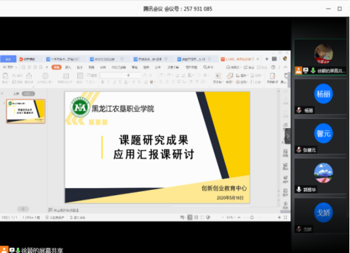Click the format painter brush icon

pyautogui.click(x=29, y=75)
